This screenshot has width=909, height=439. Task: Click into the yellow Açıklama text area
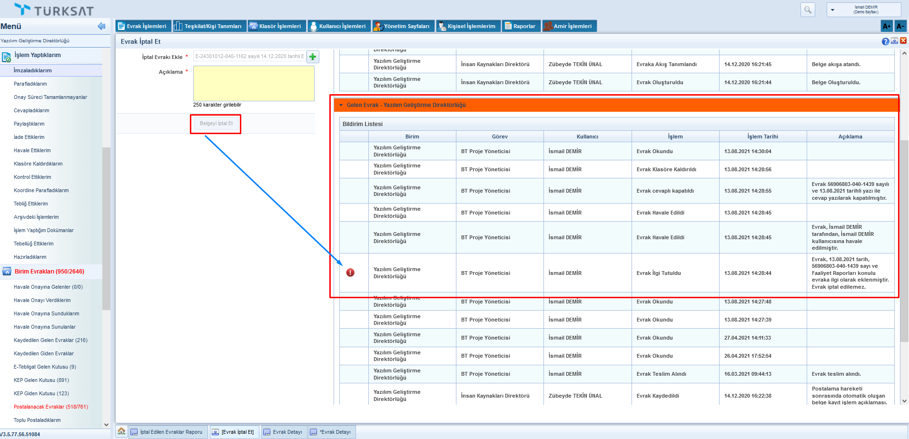click(x=254, y=83)
